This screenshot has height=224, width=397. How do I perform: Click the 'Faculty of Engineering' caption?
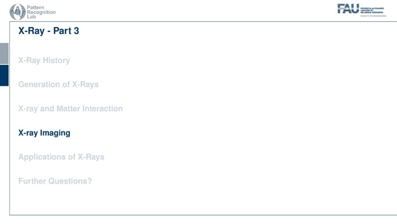pos(373,16)
